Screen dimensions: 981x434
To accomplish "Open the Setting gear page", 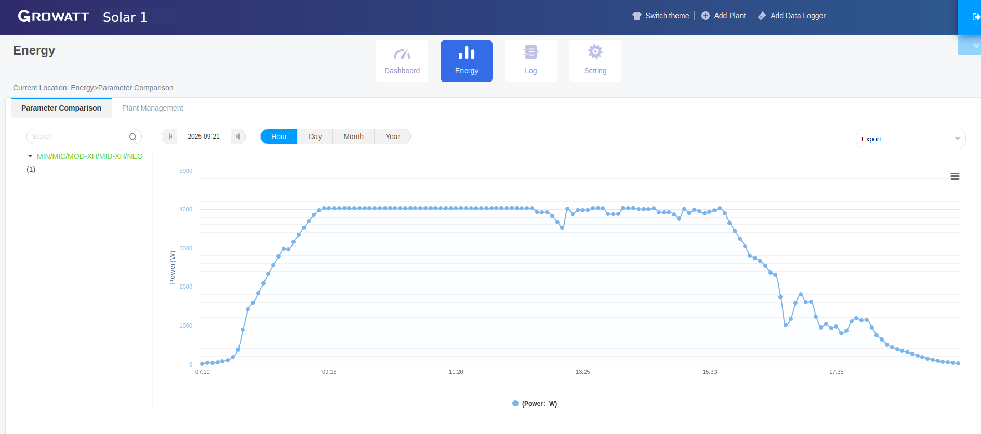I will [x=595, y=61].
